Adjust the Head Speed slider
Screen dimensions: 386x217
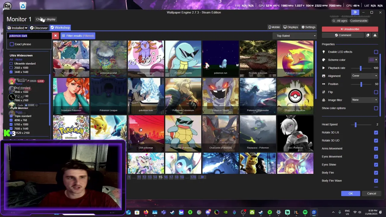pos(356,124)
